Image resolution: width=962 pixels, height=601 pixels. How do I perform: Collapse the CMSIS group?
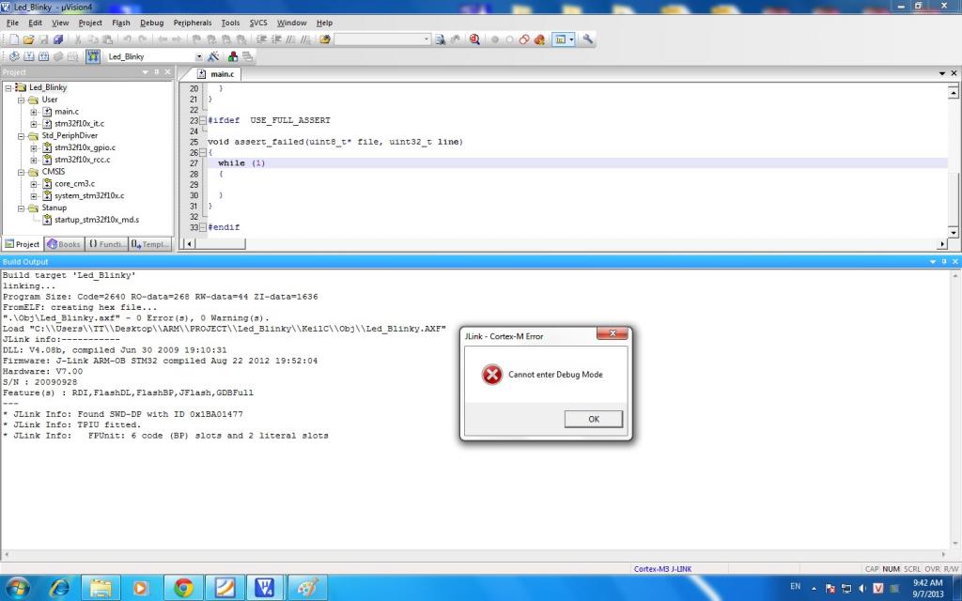(x=21, y=173)
